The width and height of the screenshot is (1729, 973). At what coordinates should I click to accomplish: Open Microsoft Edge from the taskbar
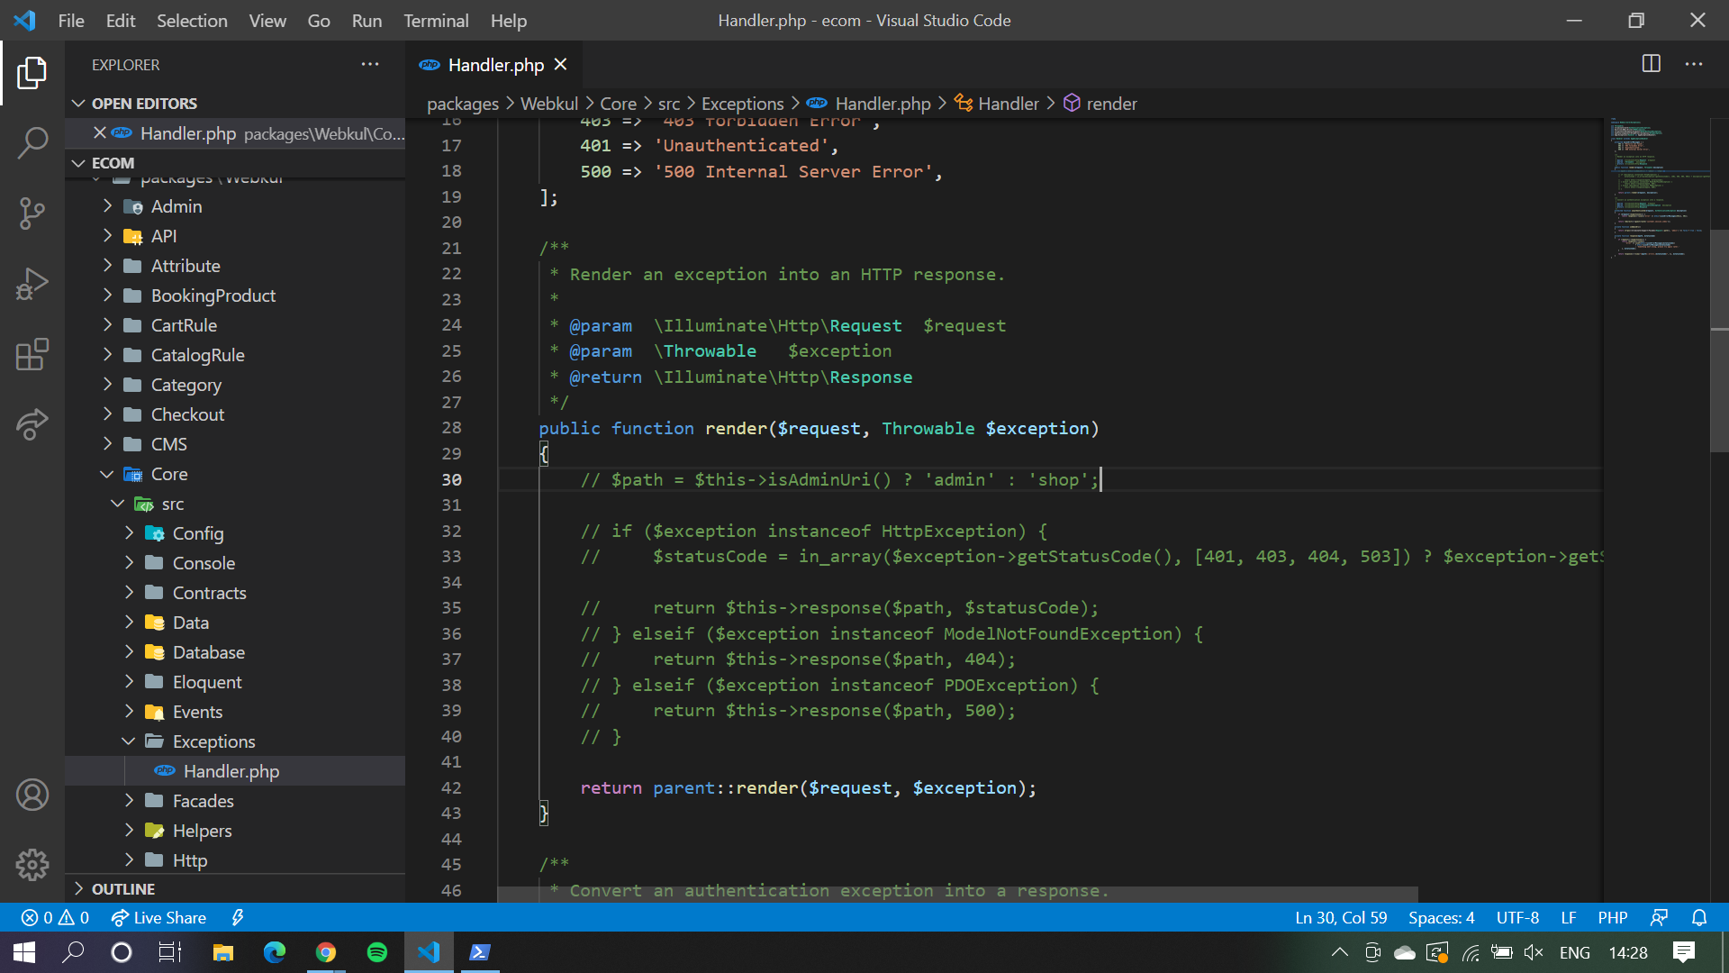[x=274, y=952]
